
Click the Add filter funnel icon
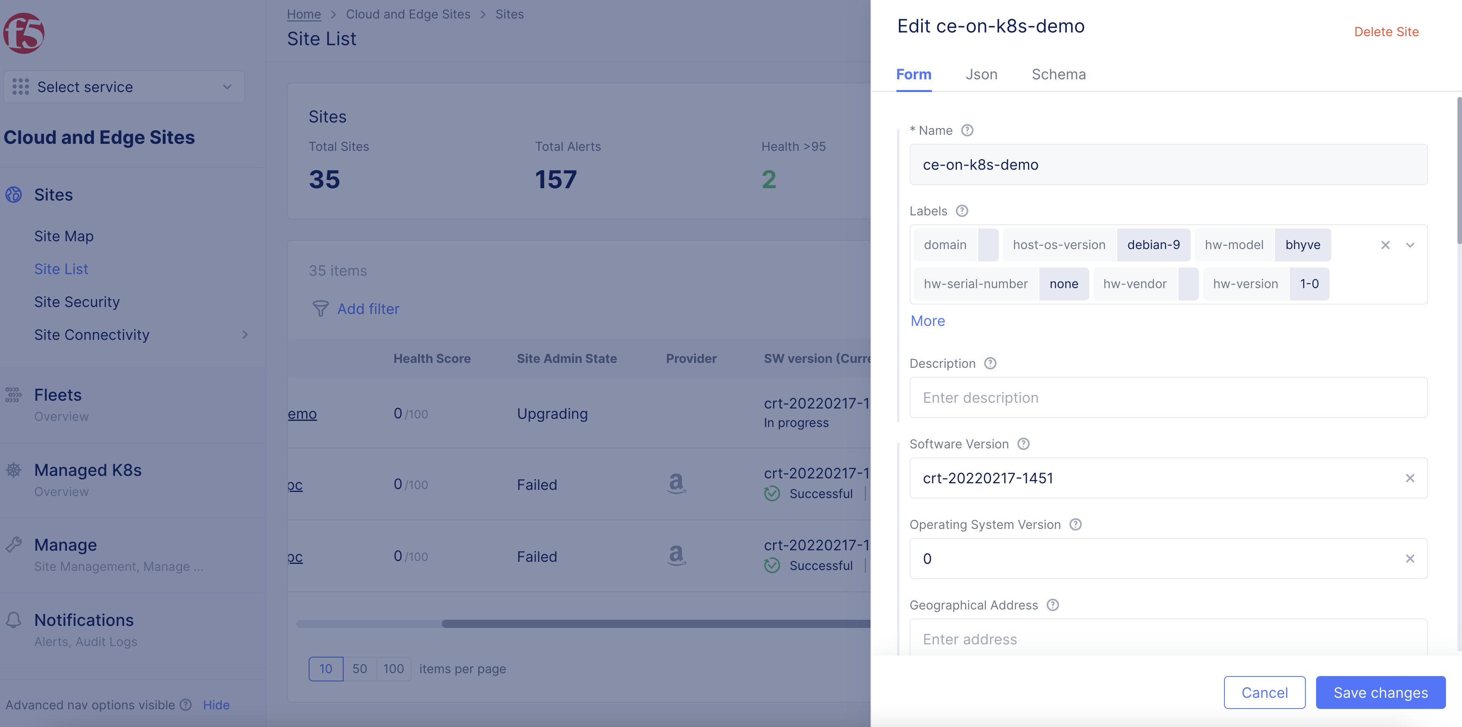[320, 309]
